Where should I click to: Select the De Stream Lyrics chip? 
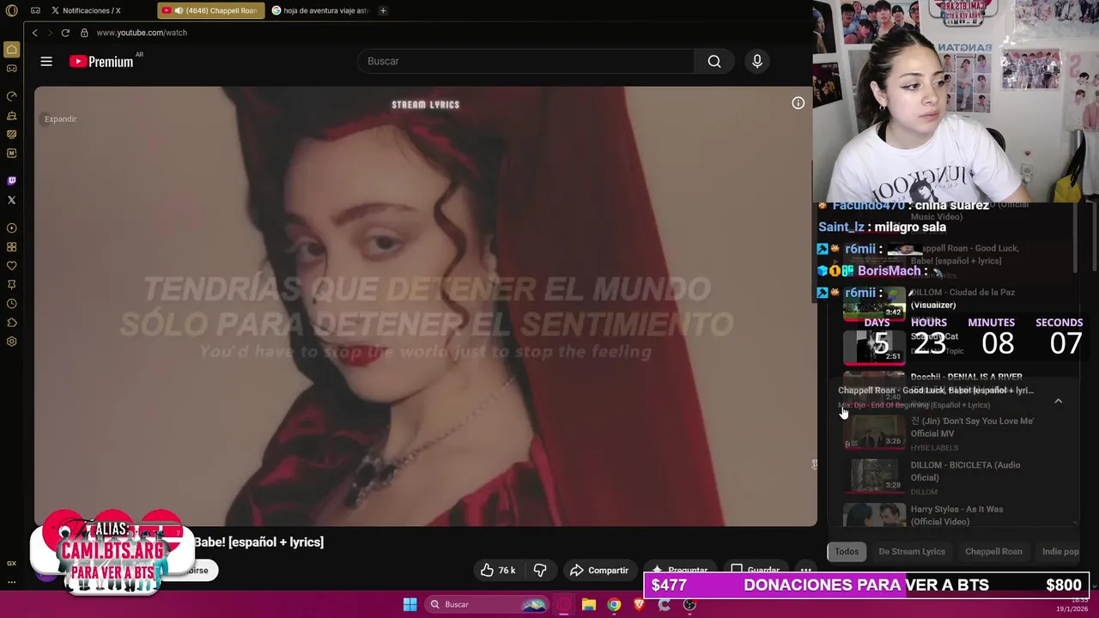point(912,552)
